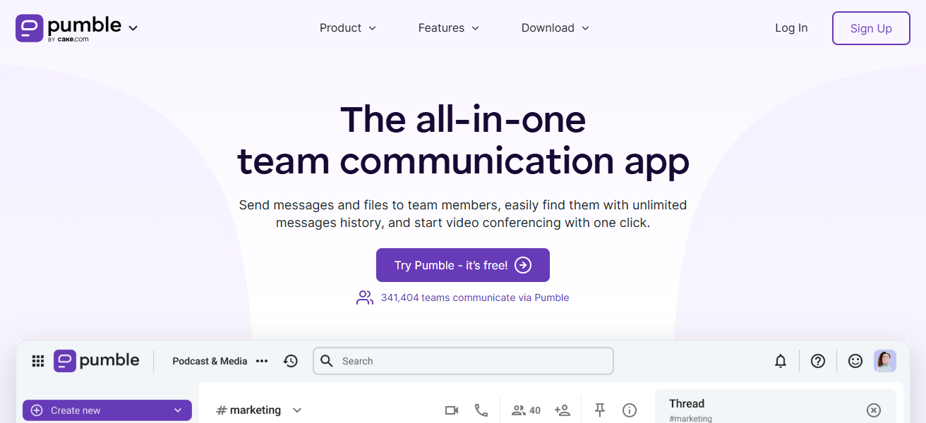926x423 pixels.
Task: Open the history clock icon
Action: point(291,361)
